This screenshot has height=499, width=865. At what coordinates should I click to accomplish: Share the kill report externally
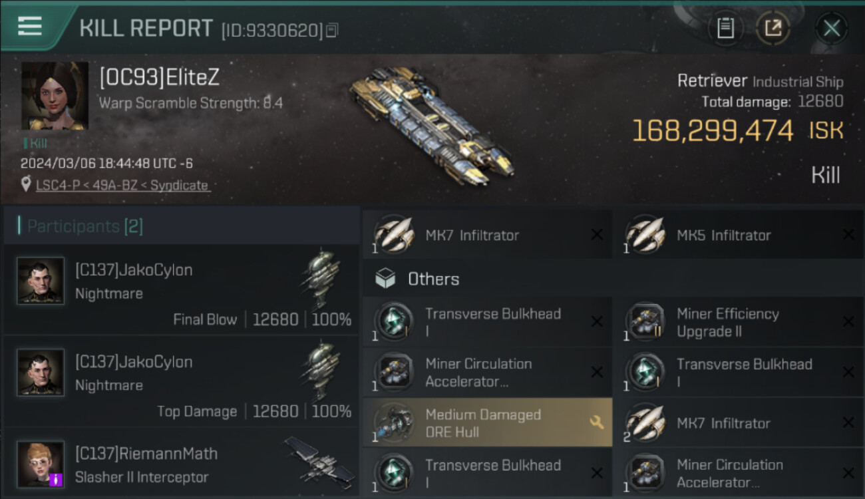pos(773,29)
